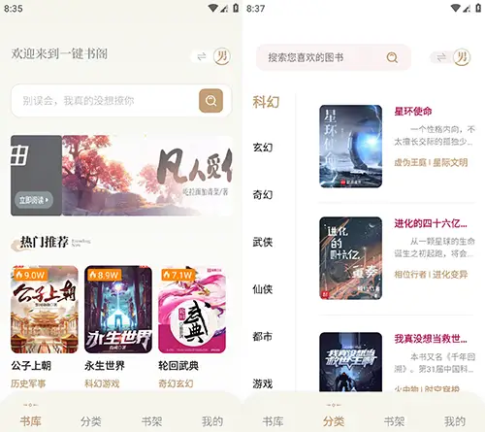Open the 凡人 banner image

point(147,176)
